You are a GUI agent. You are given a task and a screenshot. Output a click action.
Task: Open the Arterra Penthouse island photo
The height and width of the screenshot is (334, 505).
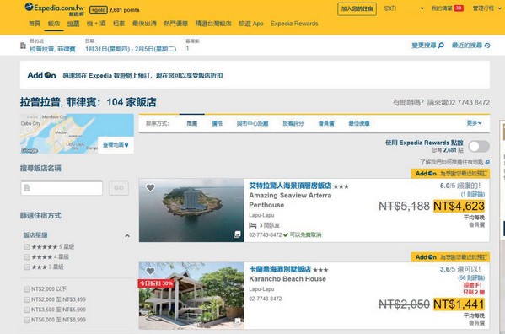191,210
